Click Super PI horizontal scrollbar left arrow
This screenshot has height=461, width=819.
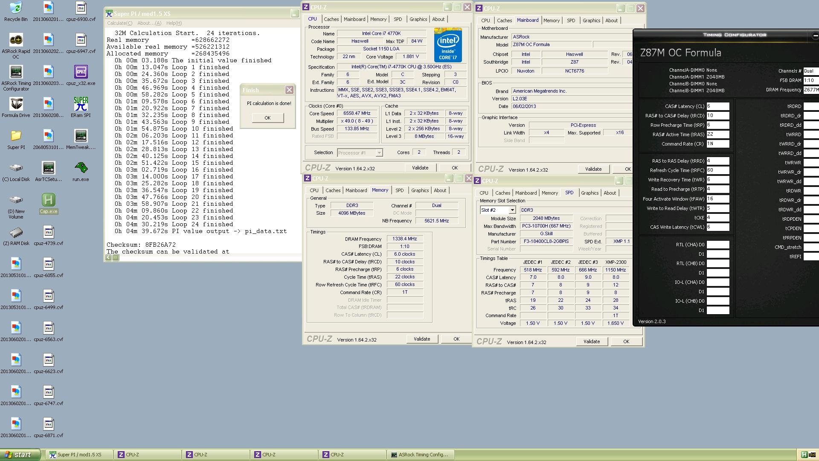point(108,257)
